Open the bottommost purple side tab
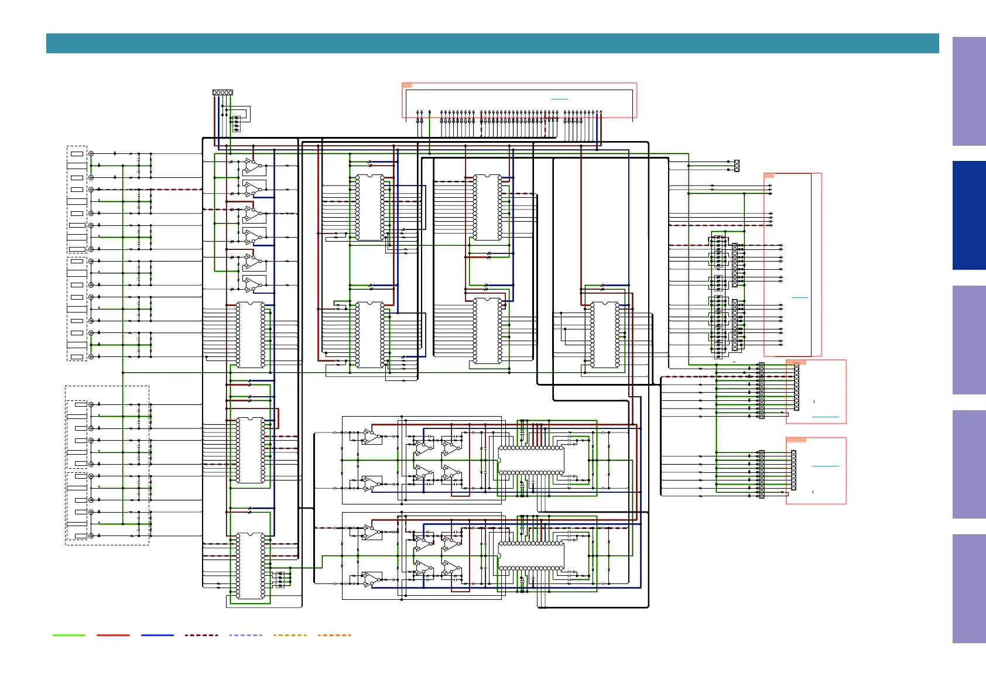Screen dimensions: 986x697 click(x=969, y=589)
